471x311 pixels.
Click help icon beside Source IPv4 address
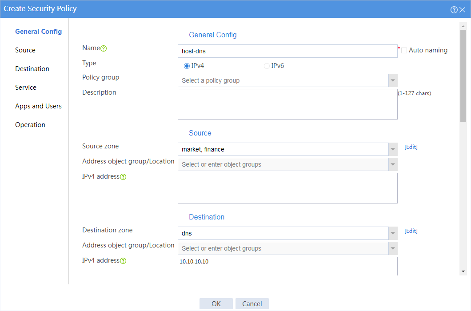click(123, 177)
